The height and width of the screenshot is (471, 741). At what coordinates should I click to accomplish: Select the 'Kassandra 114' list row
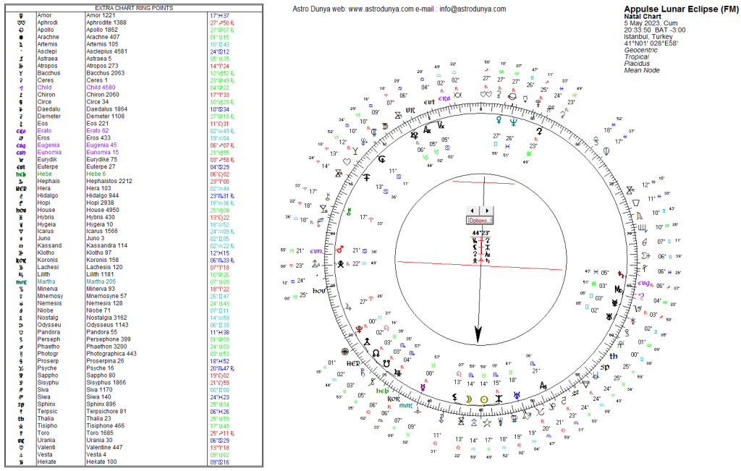click(x=134, y=246)
